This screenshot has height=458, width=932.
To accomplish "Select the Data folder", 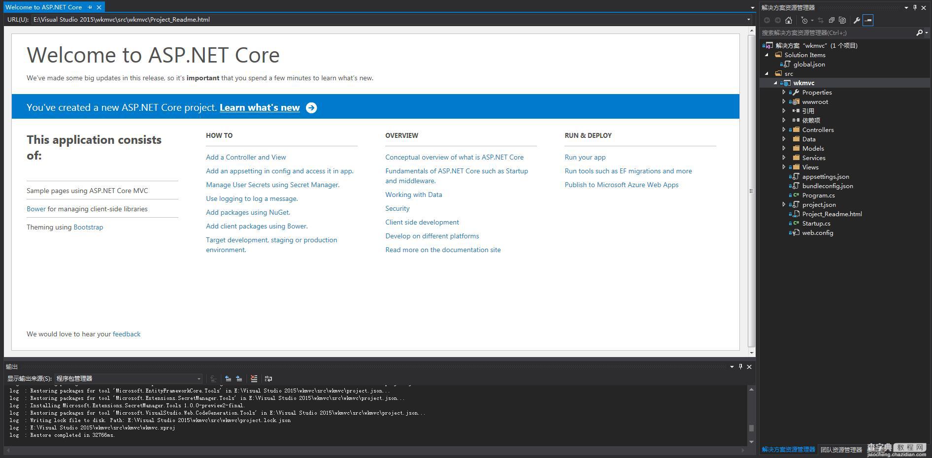I will [x=808, y=139].
